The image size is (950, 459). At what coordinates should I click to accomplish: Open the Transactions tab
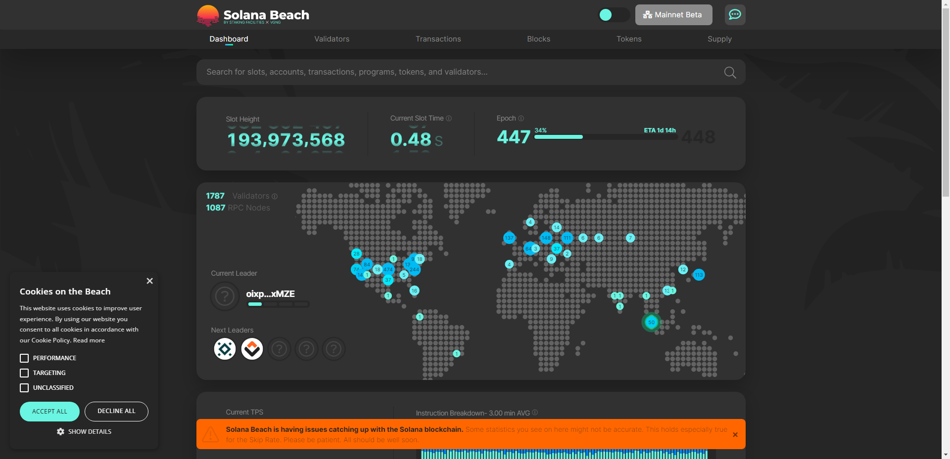[x=438, y=39]
